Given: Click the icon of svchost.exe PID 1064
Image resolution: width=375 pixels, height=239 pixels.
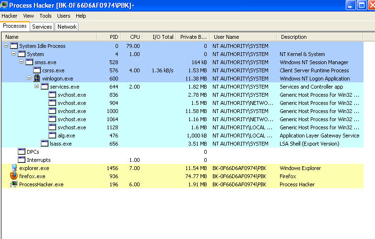Looking at the screenshot, I should coord(52,119).
